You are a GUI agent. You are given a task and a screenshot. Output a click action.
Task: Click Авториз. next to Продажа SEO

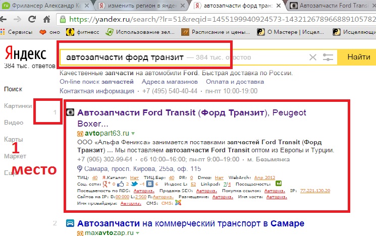pos(206,191)
